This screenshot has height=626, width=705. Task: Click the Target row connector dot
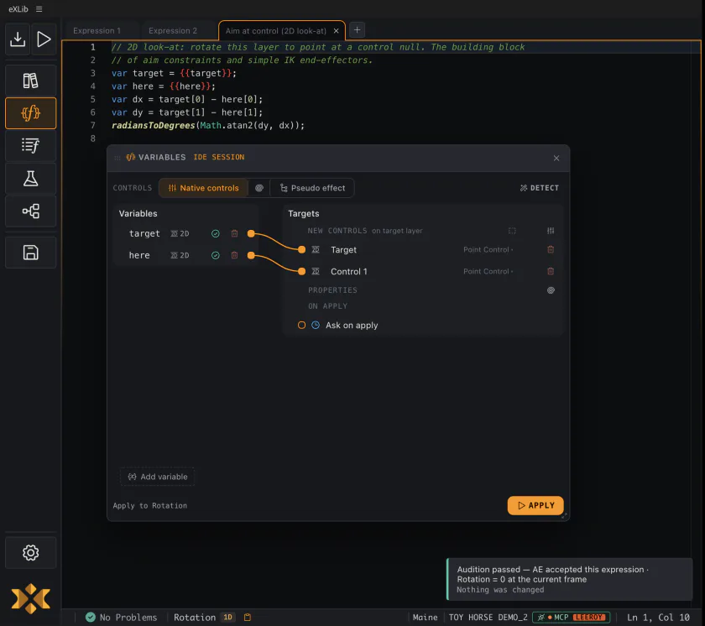pos(301,249)
